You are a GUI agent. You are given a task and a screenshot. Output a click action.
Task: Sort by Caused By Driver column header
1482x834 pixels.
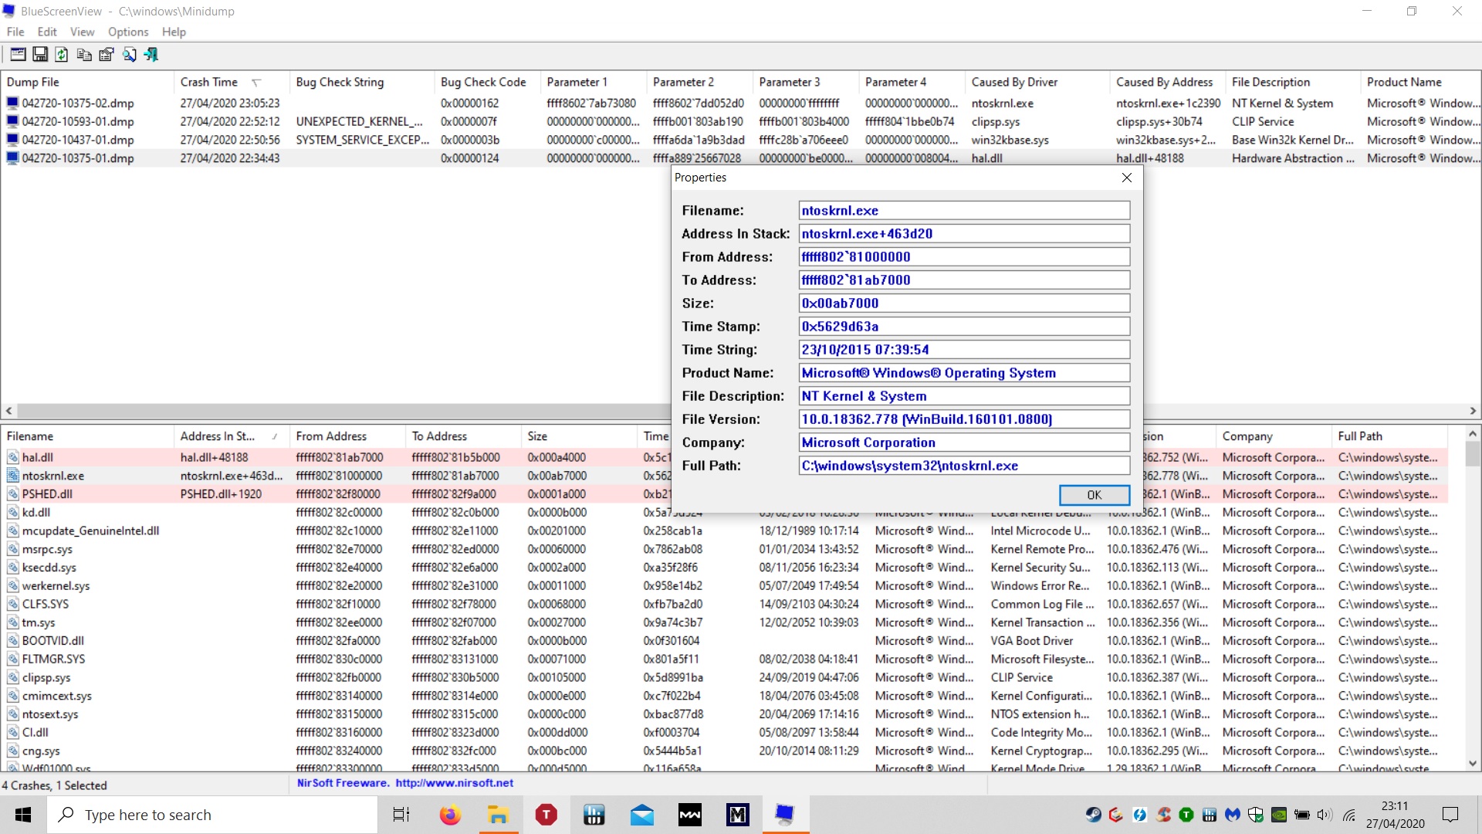[x=1038, y=82]
